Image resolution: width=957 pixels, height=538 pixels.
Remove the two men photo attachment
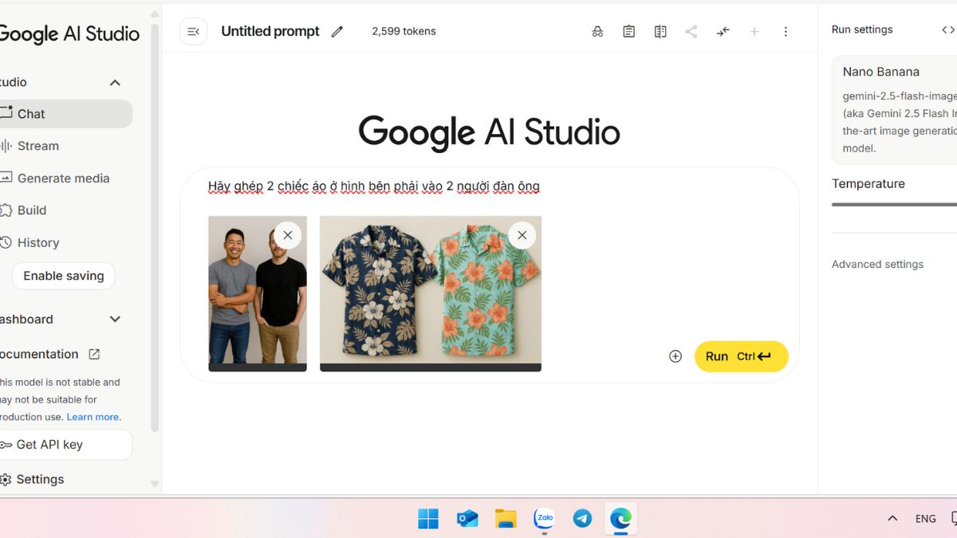coord(288,235)
